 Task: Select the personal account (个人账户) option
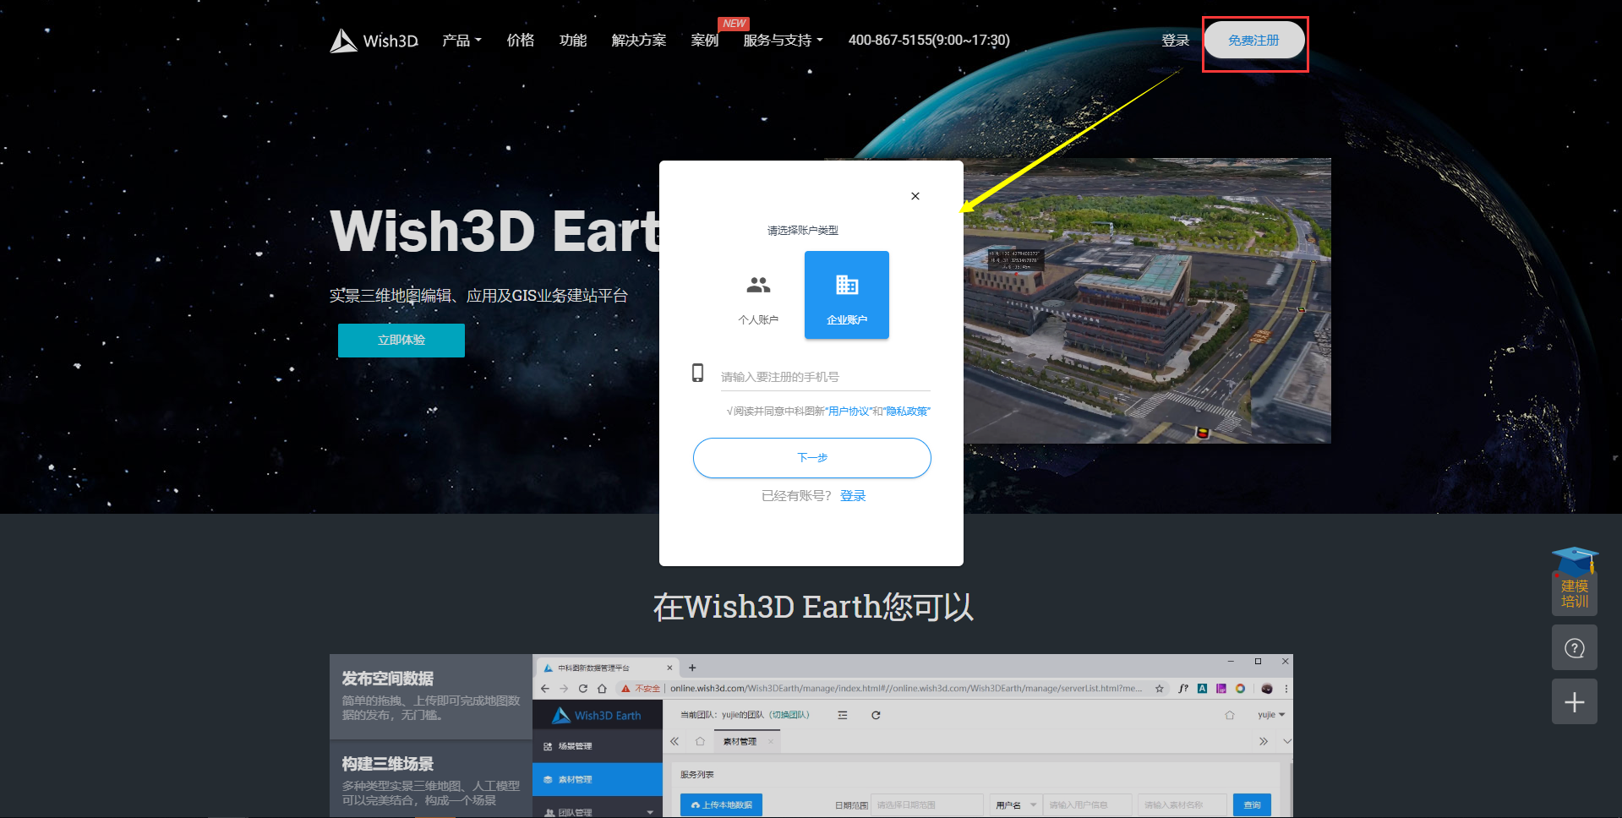coord(758,296)
